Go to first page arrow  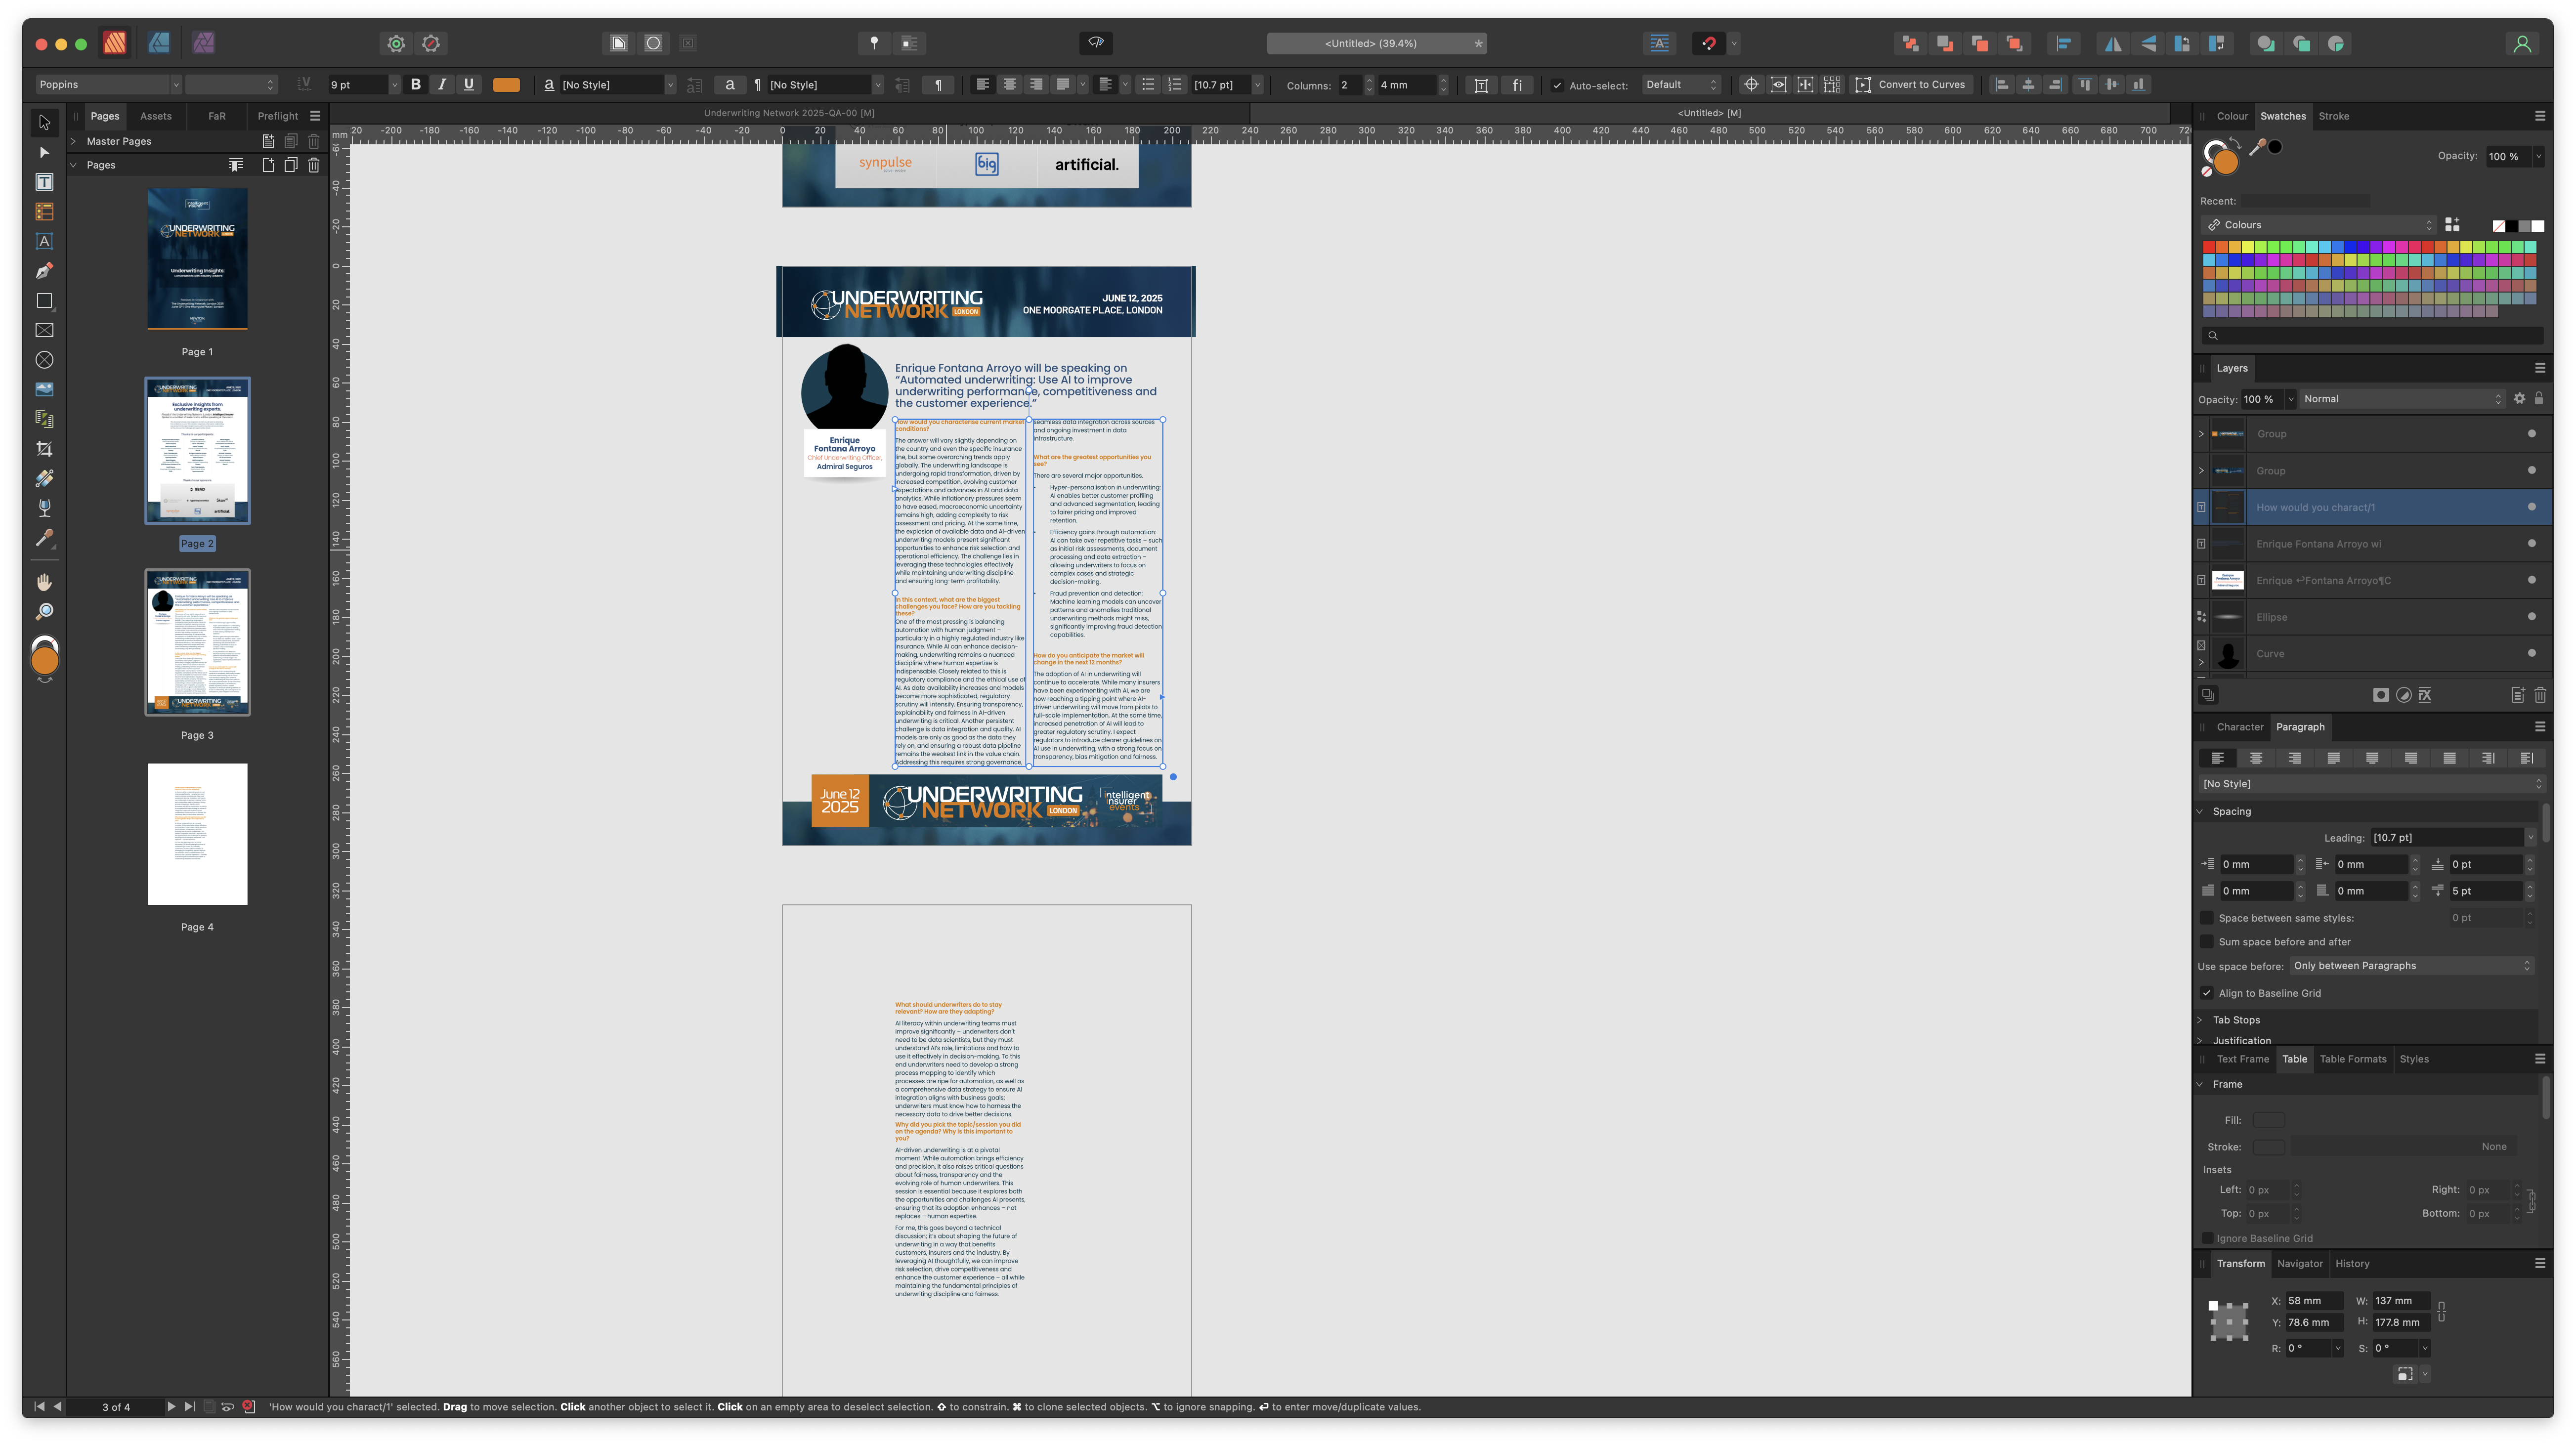click(x=39, y=1407)
